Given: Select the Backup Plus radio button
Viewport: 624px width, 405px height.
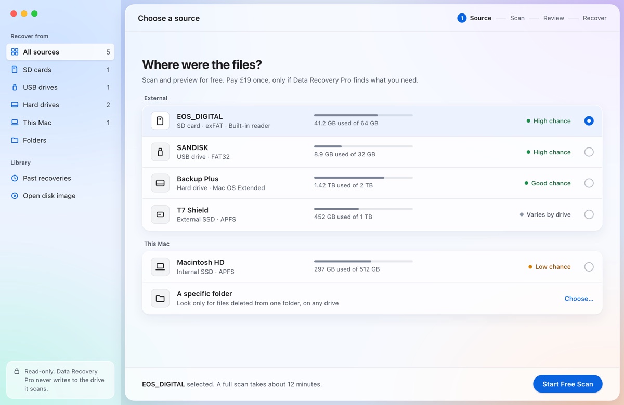Looking at the screenshot, I should (x=589, y=183).
